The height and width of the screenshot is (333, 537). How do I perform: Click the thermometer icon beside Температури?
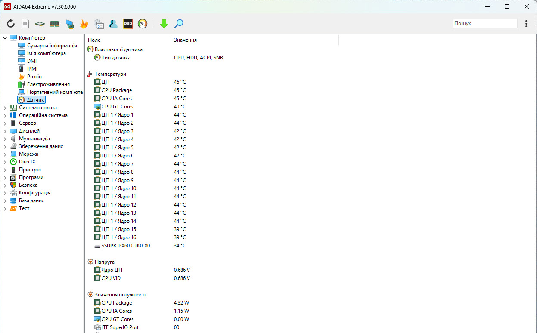(90, 74)
